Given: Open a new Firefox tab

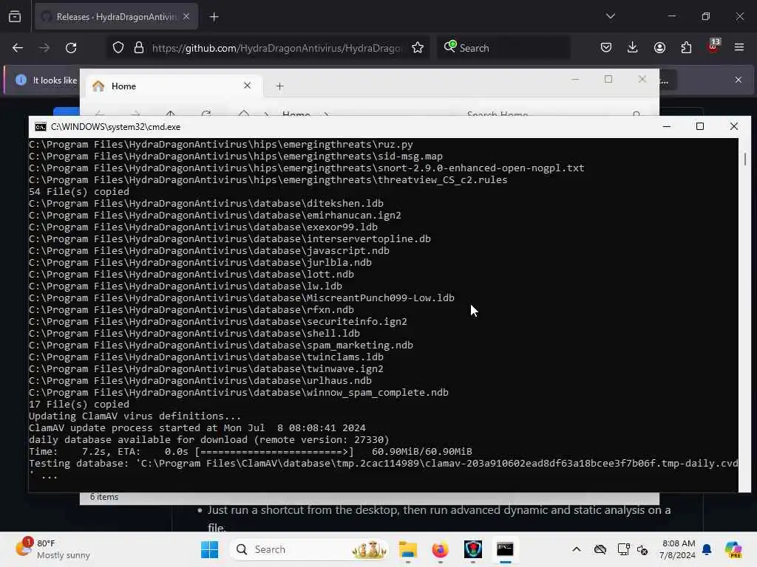Looking at the screenshot, I should tap(214, 17).
